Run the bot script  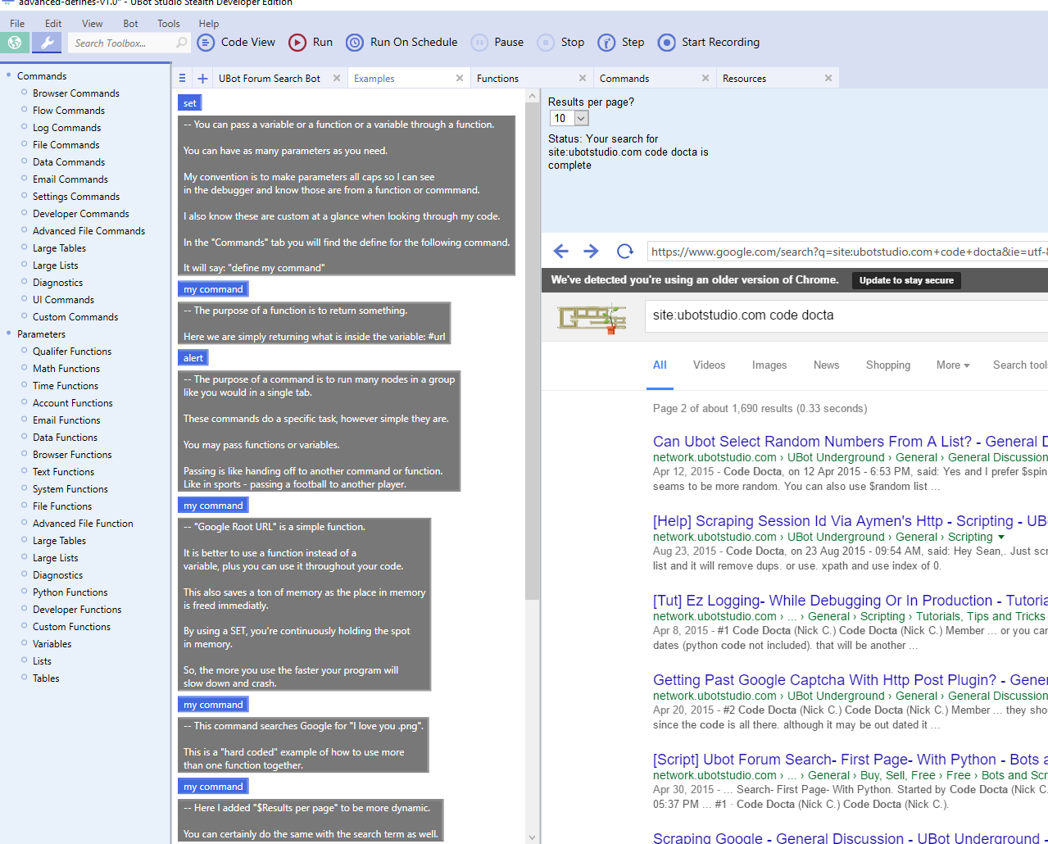click(x=311, y=43)
